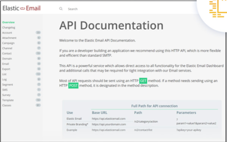Image resolution: width=227 pixels, height=142 pixels.
Task: Click the 'Private Branding*' row label
Action: pyautogui.click(x=77, y=124)
